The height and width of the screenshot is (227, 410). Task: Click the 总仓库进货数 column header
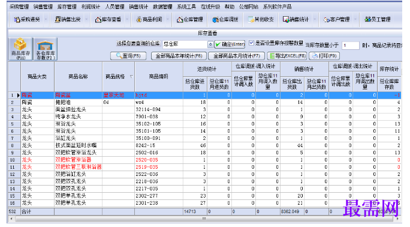[195, 84]
